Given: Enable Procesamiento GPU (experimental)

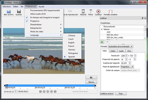Looking at the screenshot, I should click(44, 10).
